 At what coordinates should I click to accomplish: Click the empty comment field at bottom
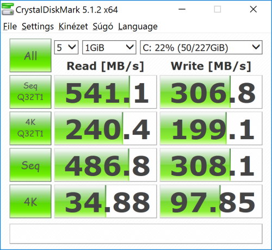(x=136, y=234)
